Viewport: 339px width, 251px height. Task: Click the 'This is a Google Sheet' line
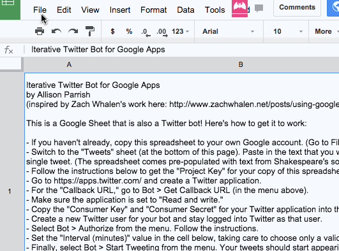click(167, 124)
